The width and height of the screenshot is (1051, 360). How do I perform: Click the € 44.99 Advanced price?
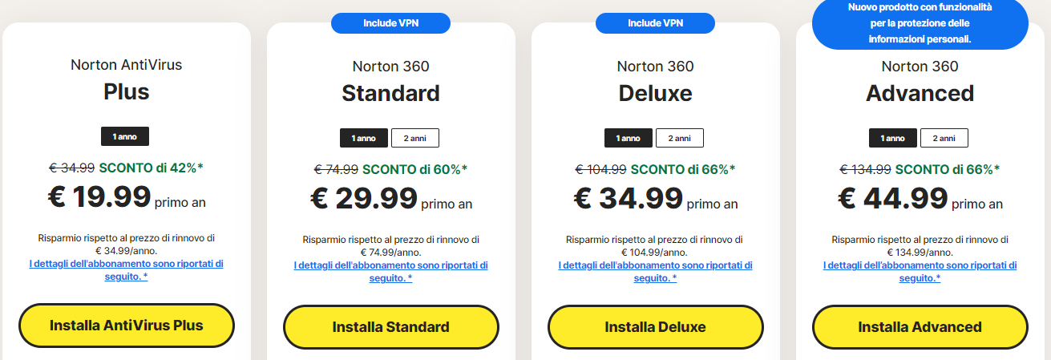click(891, 198)
